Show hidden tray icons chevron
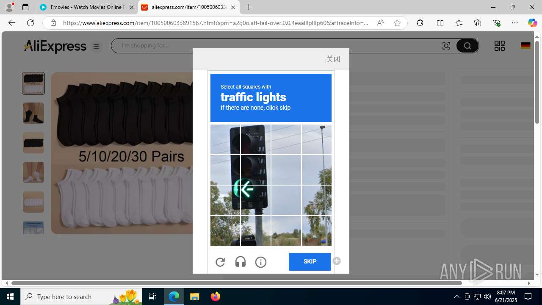542x305 pixels. point(456,297)
